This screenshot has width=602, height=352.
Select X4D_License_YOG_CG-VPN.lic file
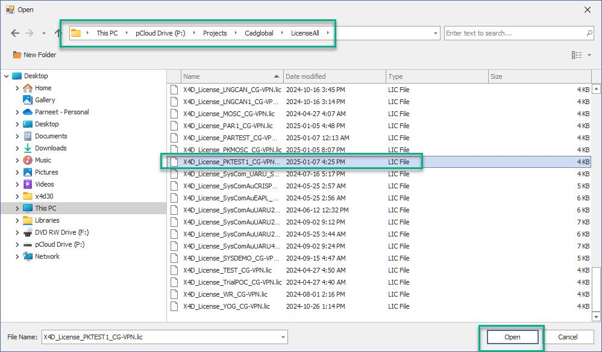(226, 306)
